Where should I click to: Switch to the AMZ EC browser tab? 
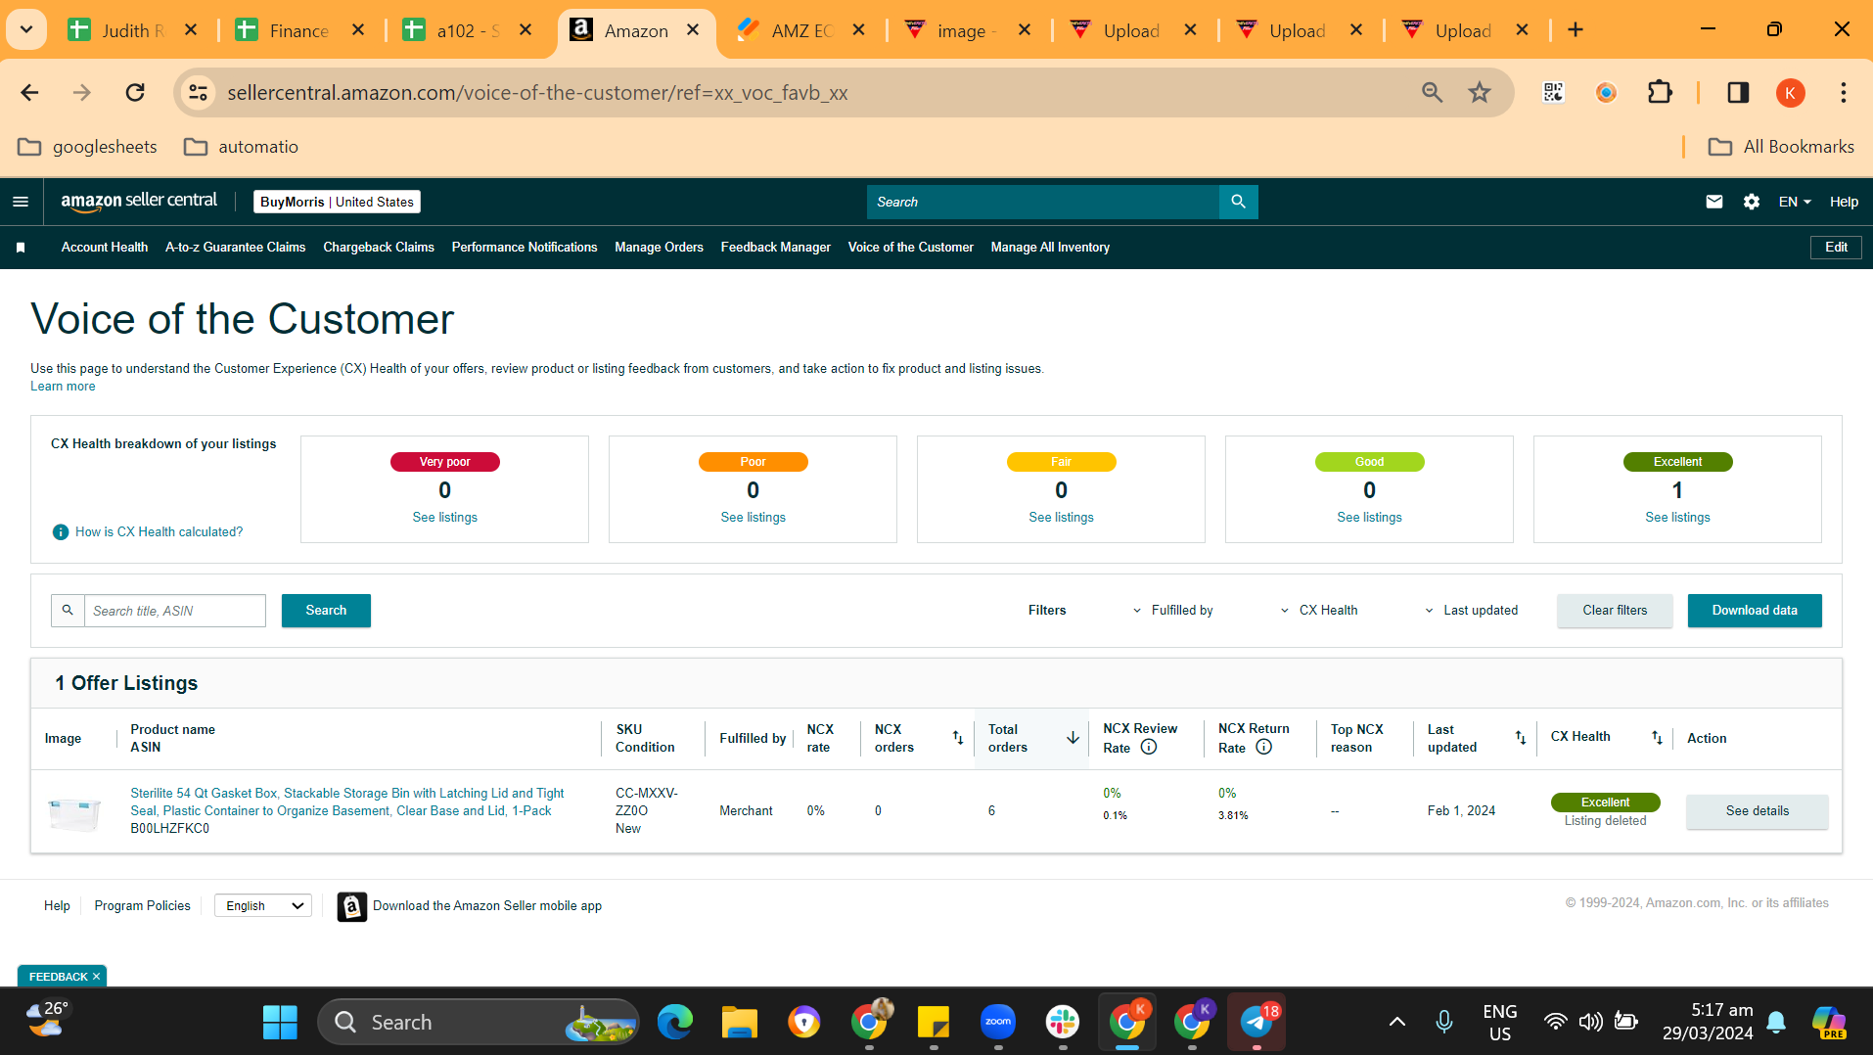point(802,30)
